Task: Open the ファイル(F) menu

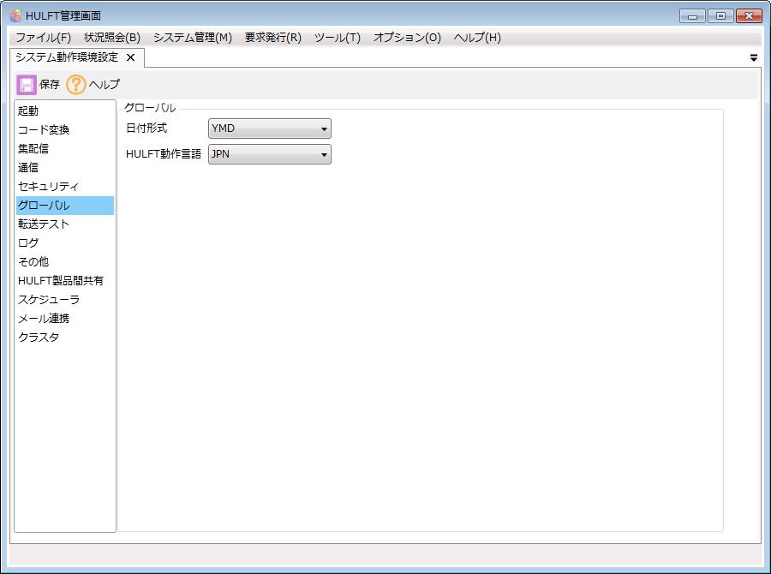Action: [44, 38]
